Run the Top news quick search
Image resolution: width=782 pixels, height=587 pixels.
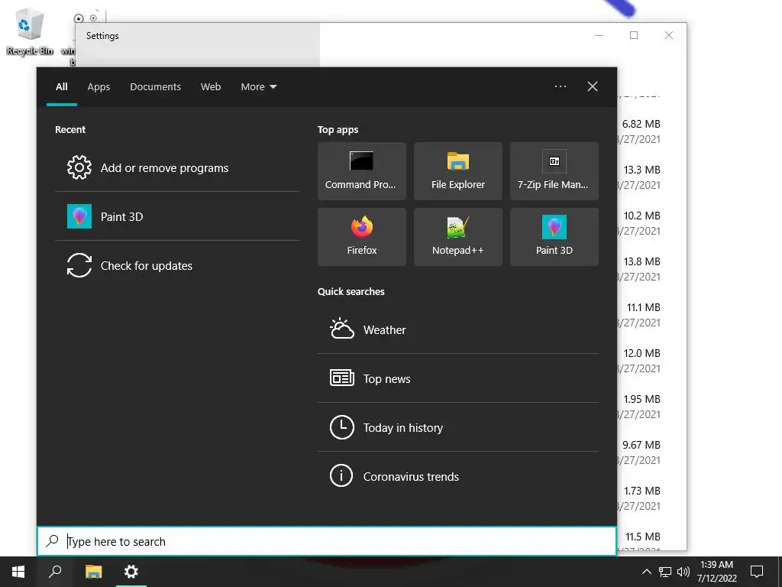click(x=458, y=378)
